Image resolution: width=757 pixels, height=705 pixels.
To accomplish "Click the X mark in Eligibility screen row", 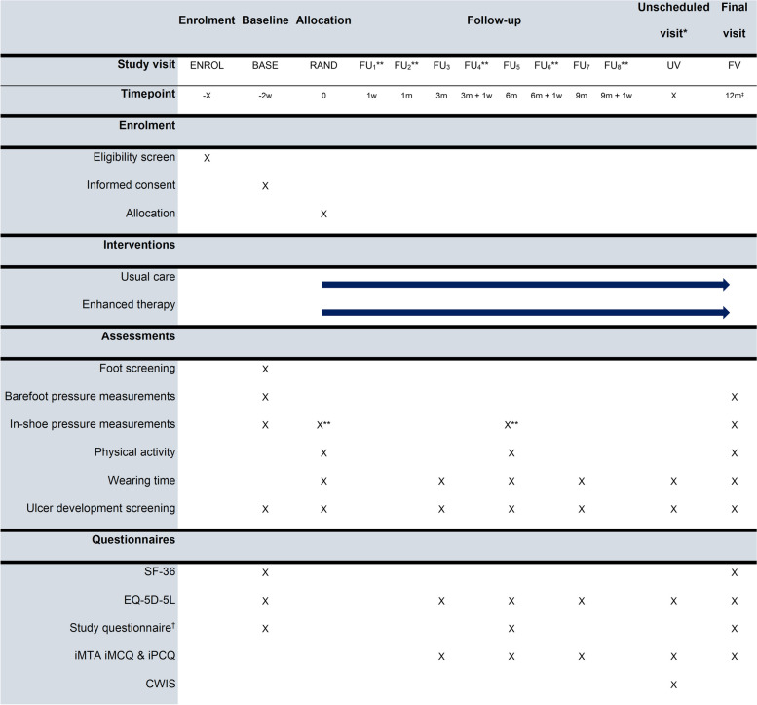I will (207, 158).
